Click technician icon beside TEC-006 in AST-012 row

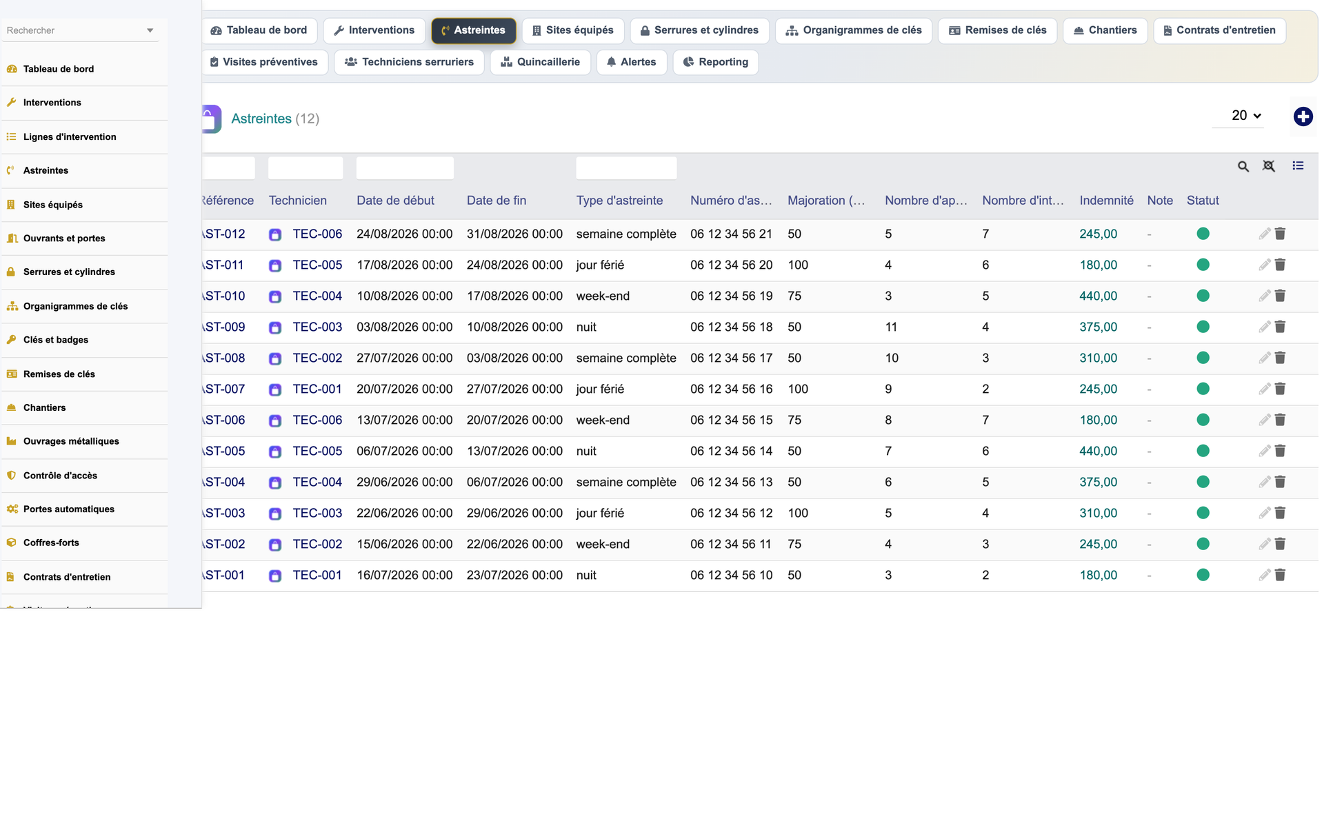point(275,234)
